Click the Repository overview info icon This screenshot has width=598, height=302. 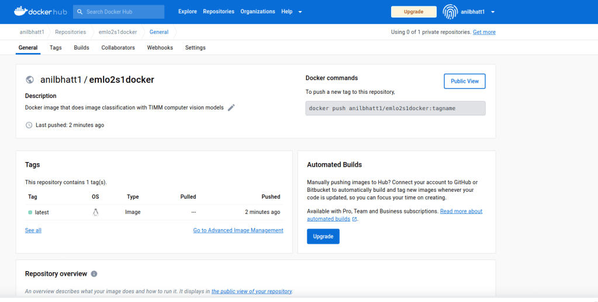[94, 274]
